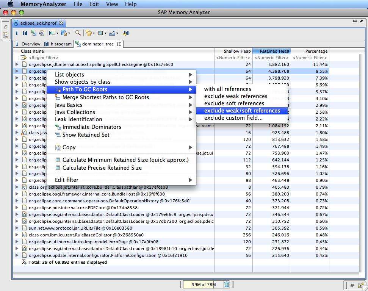Open the dominator tree toolbar icon
The image size is (368, 291).
[34, 33]
